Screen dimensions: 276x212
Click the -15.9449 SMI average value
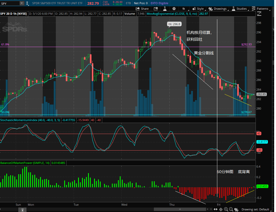83,120
